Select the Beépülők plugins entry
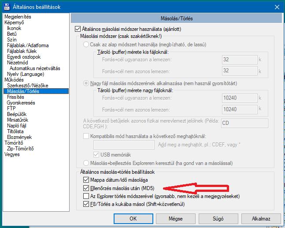285x228 pixels. [x=18, y=114]
